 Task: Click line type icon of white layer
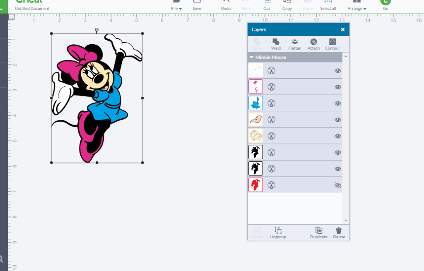(x=272, y=70)
